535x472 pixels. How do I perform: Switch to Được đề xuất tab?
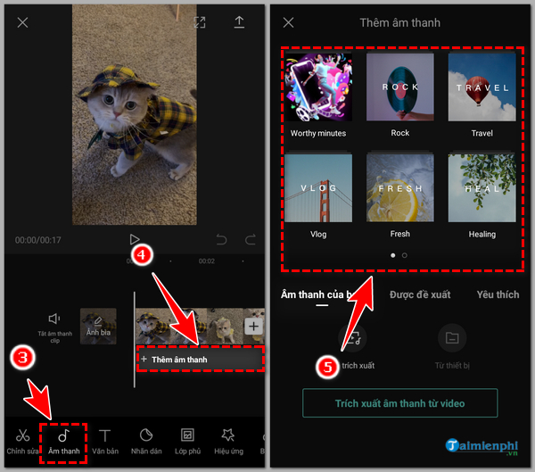[420, 294]
